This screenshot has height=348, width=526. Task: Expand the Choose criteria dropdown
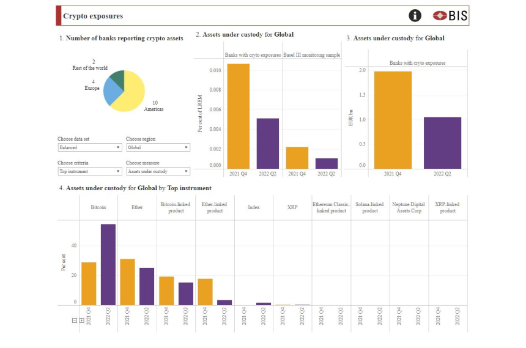tap(89, 171)
